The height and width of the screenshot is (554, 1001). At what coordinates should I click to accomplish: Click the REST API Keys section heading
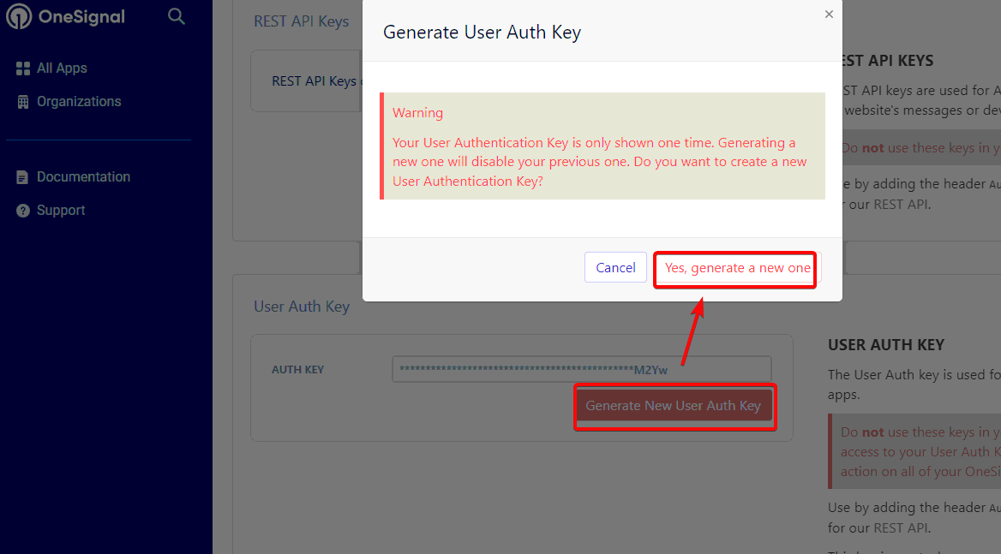(302, 21)
